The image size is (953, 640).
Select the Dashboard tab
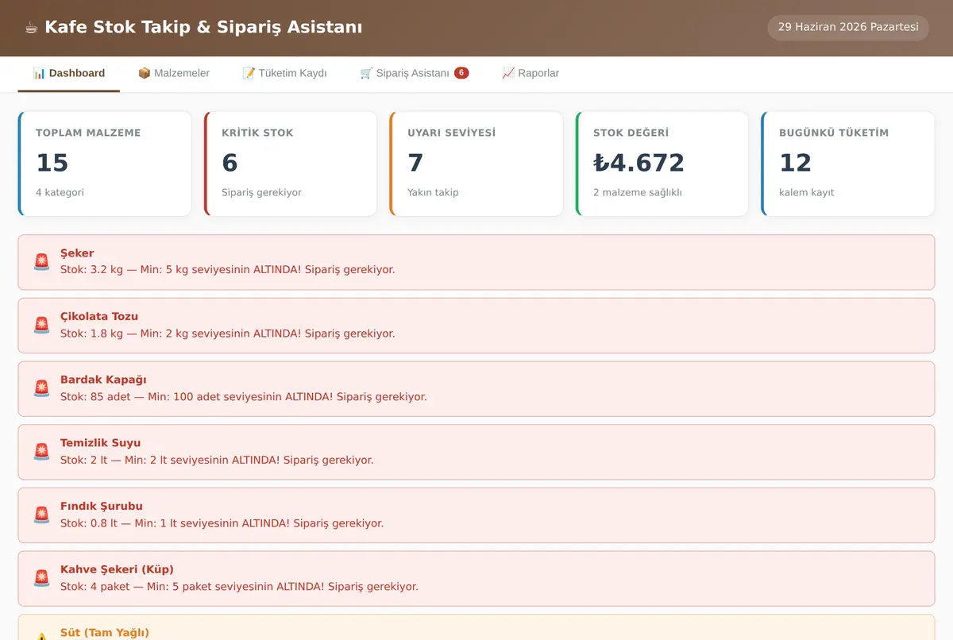pos(69,73)
